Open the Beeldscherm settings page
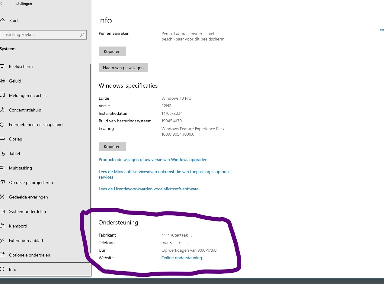Viewport: 384px width, 284px height. click(x=21, y=66)
